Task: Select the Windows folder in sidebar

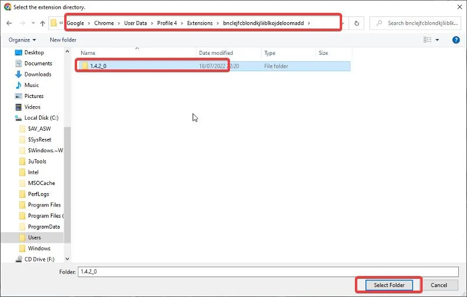Action: pyautogui.click(x=39, y=249)
